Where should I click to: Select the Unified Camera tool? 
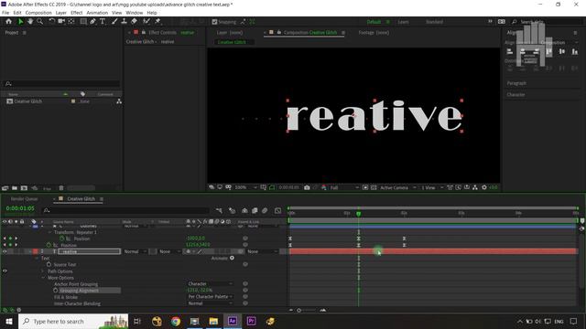point(61,22)
